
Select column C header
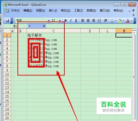54,31
